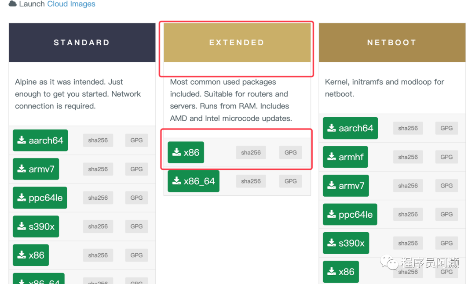The image size is (475, 284).
Task: Download Extended x86_64 image
Action: click(194, 181)
